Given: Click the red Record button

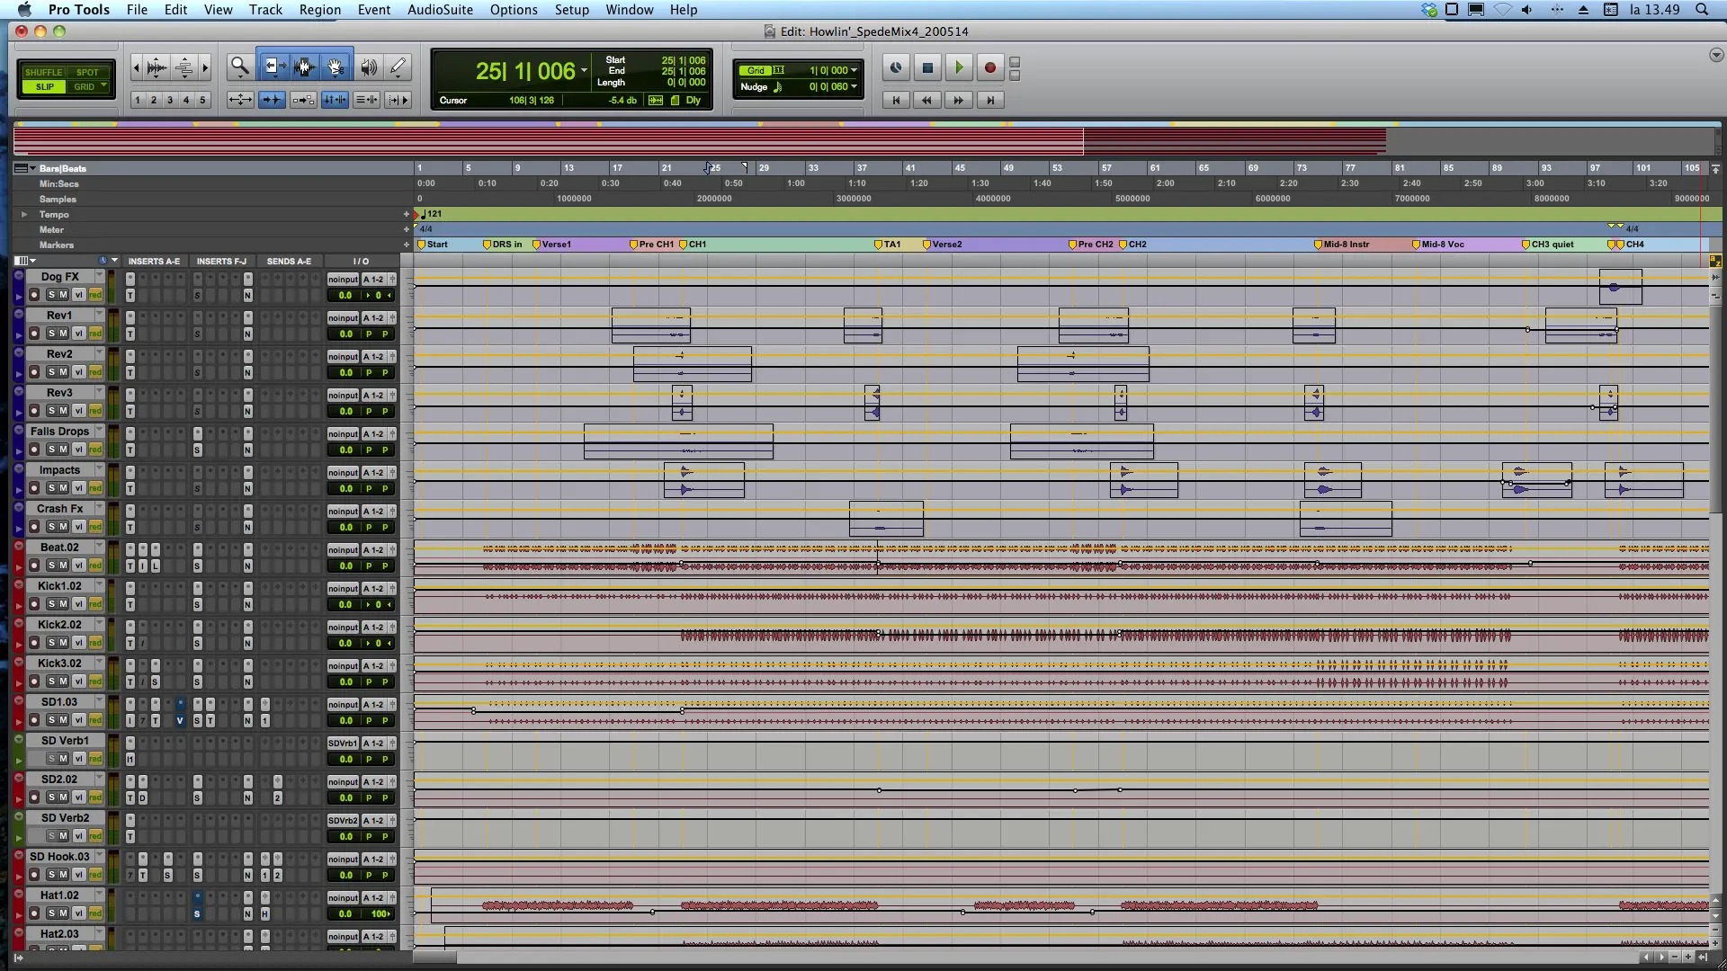Looking at the screenshot, I should (990, 67).
